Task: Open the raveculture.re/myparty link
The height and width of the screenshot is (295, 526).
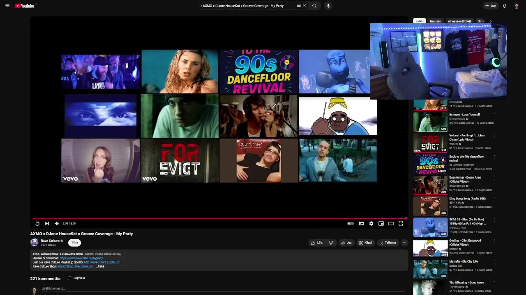Action: pyautogui.click(x=81, y=259)
